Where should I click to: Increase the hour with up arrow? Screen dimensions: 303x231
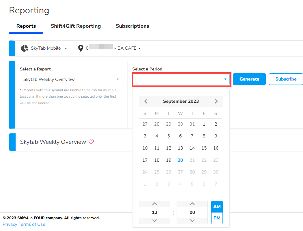point(155,204)
